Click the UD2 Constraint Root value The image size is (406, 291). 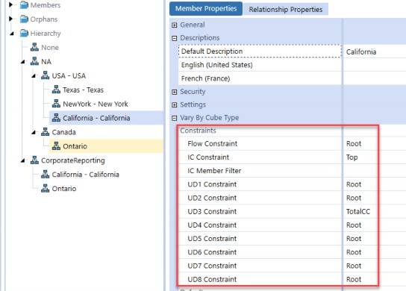(354, 198)
